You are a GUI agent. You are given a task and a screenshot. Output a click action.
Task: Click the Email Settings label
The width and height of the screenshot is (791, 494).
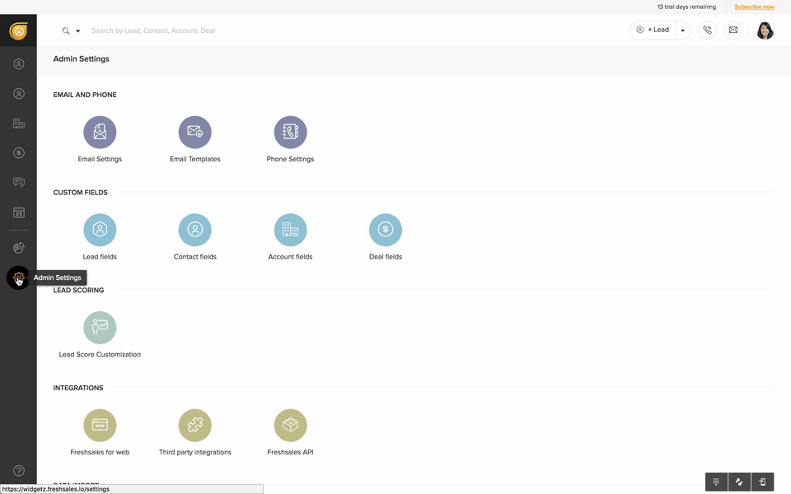tap(100, 159)
